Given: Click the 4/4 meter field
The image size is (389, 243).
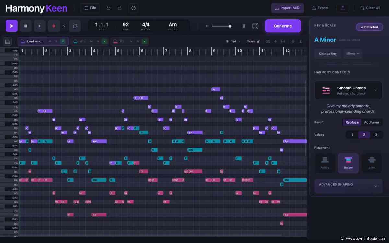Looking at the screenshot, I should pyautogui.click(x=146, y=26).
